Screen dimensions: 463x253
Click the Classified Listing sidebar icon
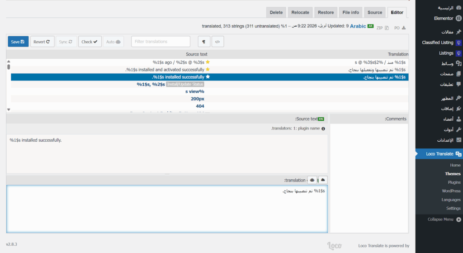(x=458, y=43)
